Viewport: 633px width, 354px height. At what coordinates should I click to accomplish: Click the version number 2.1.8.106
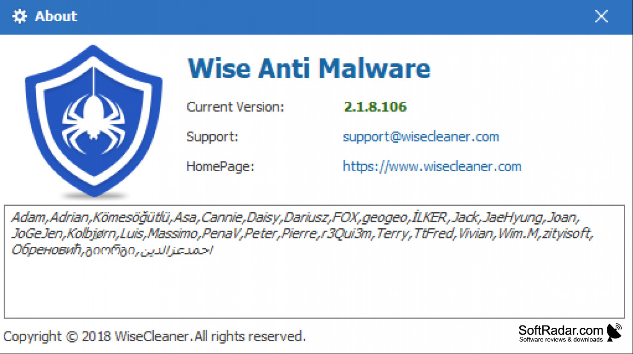[375, 107]
